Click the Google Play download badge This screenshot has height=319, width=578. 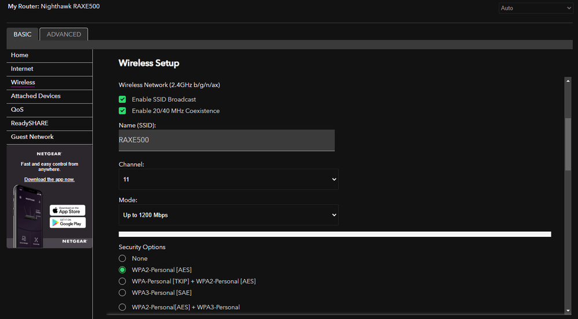click(x=67, y=222)
